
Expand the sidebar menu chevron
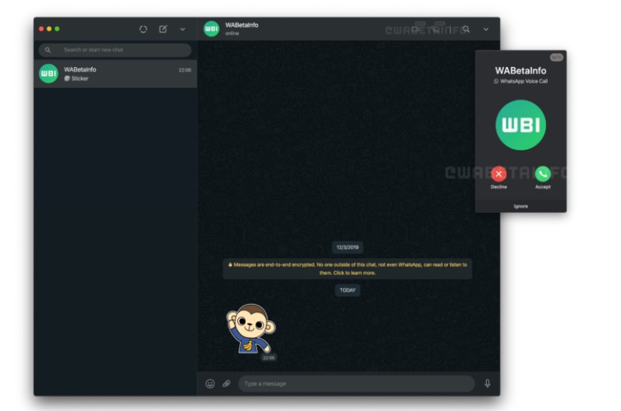pyautogui.click(x=183, y=29)
